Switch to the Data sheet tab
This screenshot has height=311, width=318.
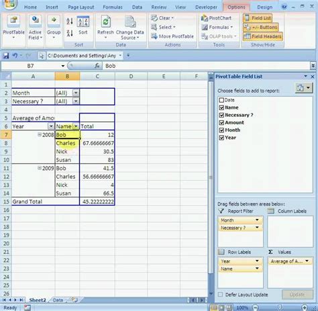click(58, 300)
